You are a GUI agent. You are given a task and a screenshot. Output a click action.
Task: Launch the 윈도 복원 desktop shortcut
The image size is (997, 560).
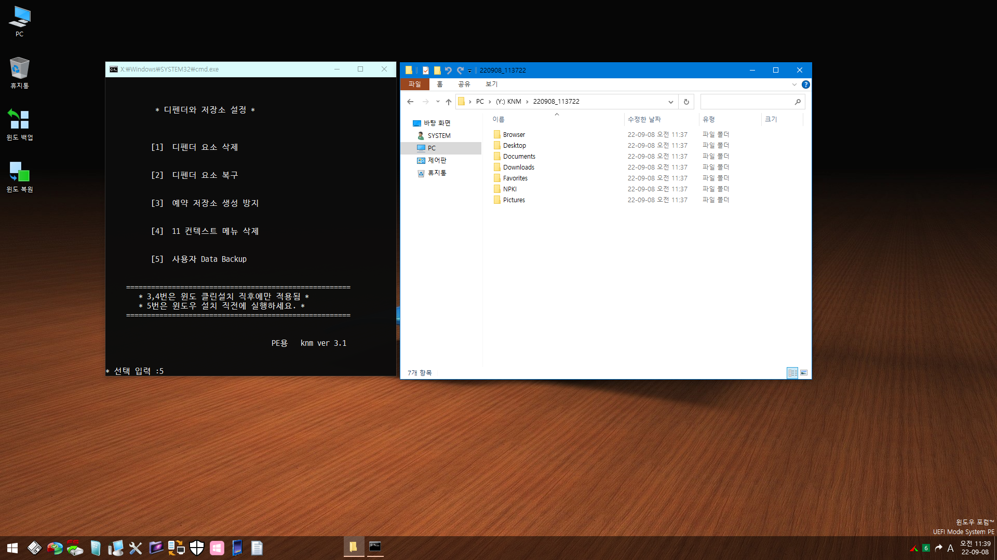point(19,177)
